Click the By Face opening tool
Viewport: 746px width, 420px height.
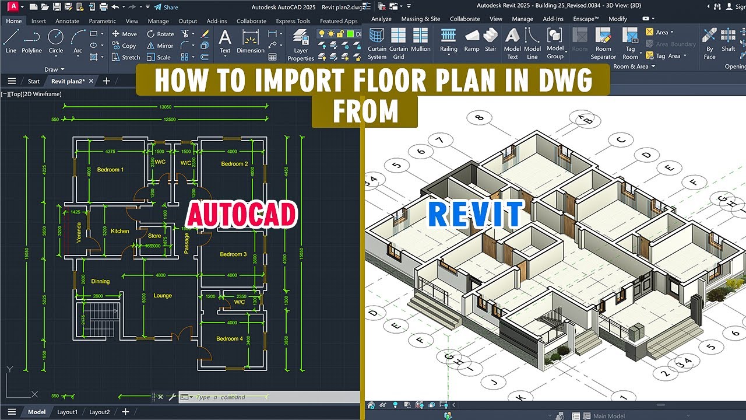[709, 44]
